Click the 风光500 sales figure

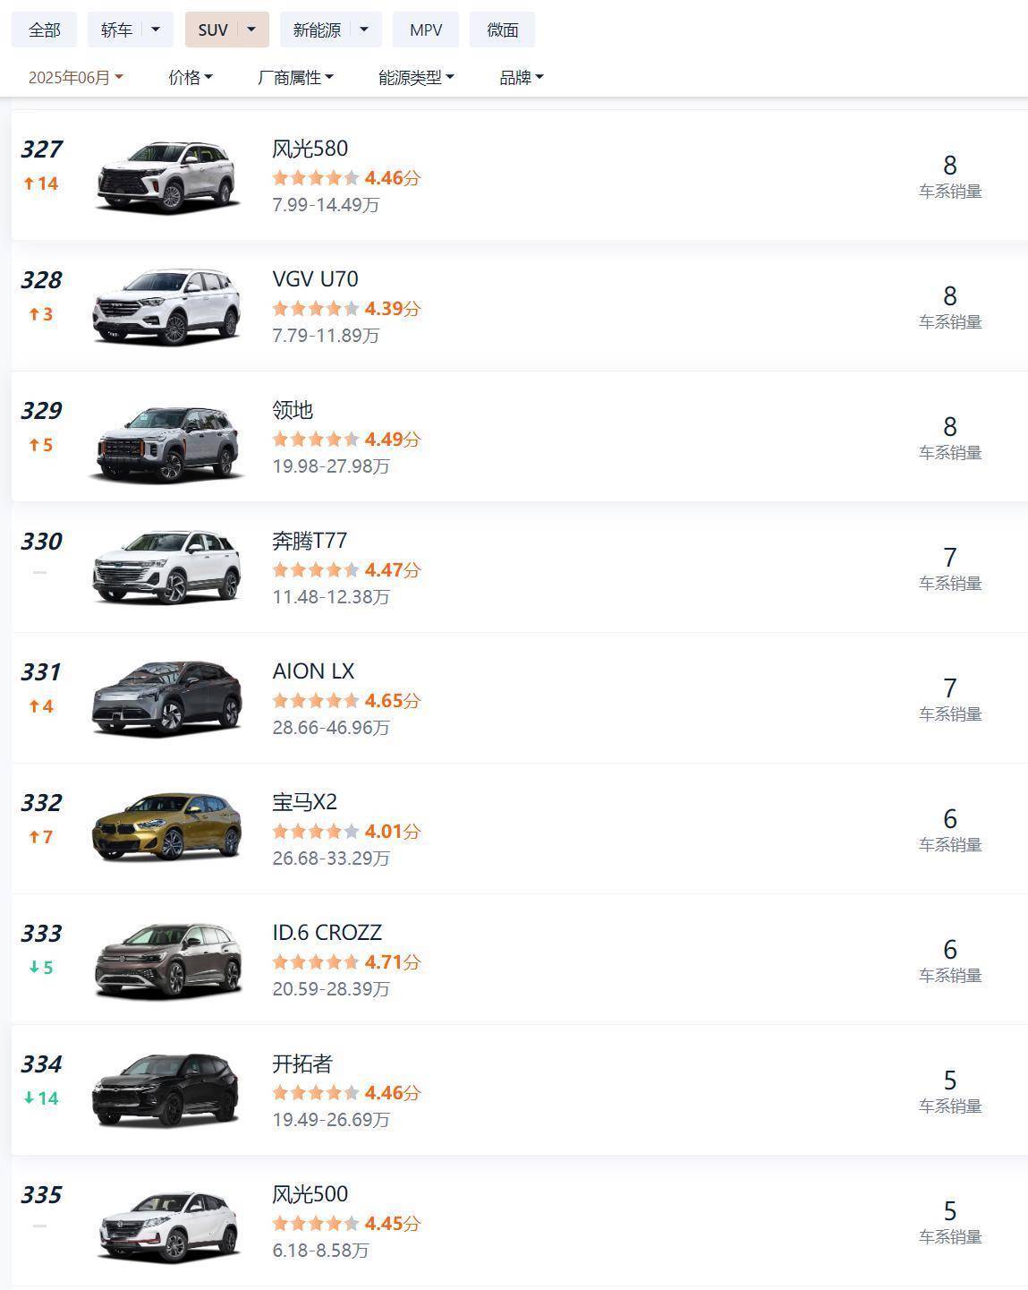(950, 1211)
